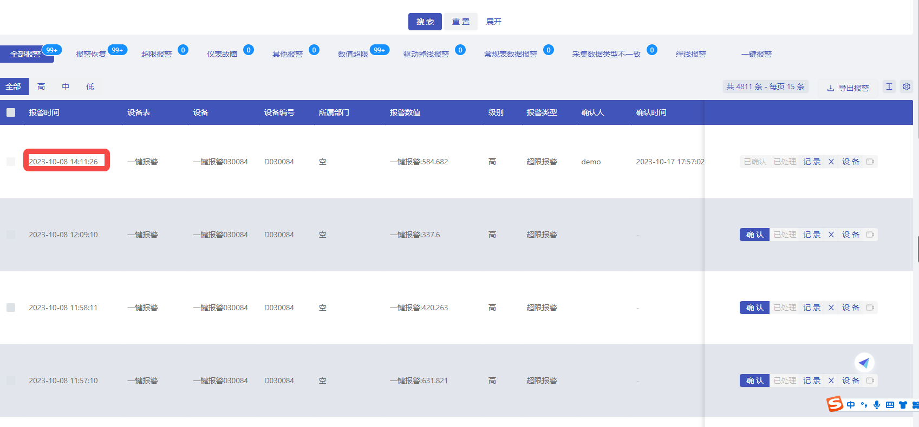Viewport: 919px width, 427px height.
Task: Toggle the Sogou 中 language mode icon
Action: tap(851, 405)
